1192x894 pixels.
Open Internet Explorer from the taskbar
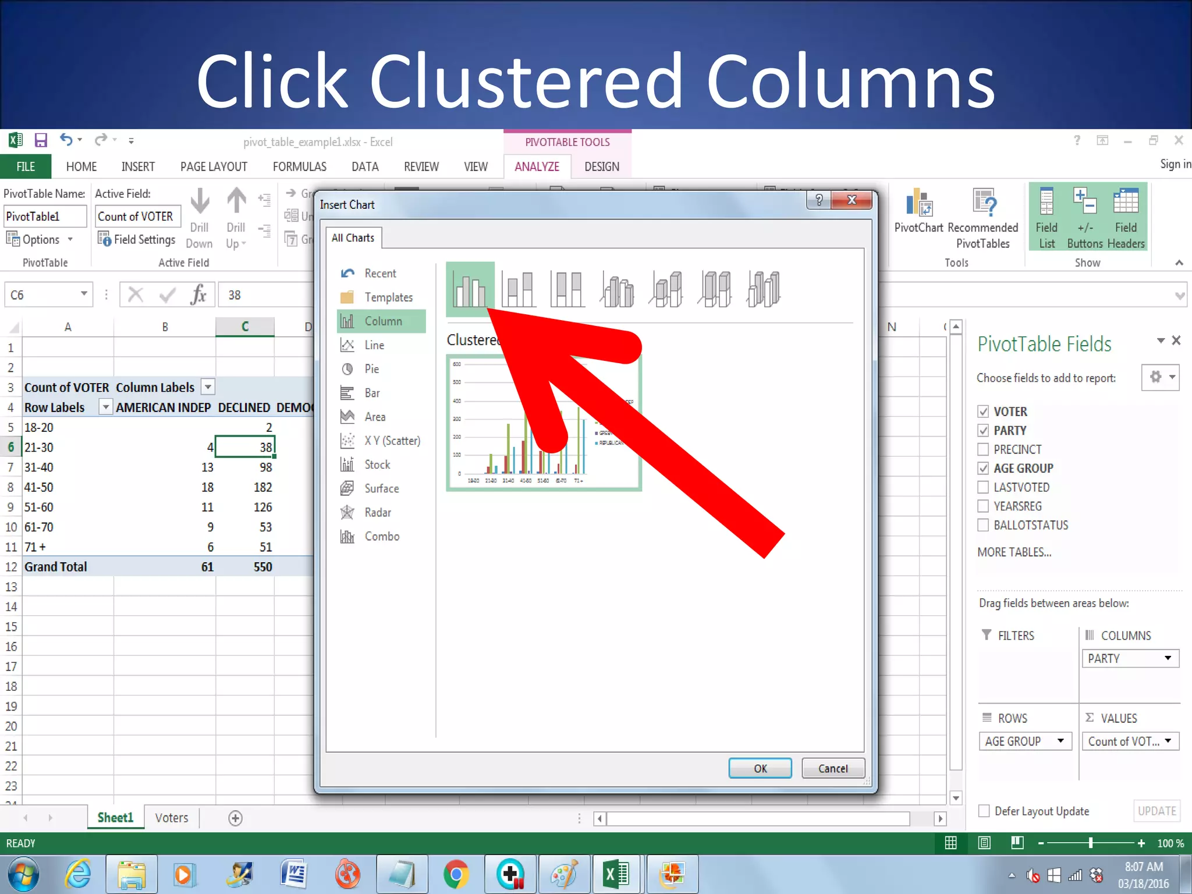78,874
